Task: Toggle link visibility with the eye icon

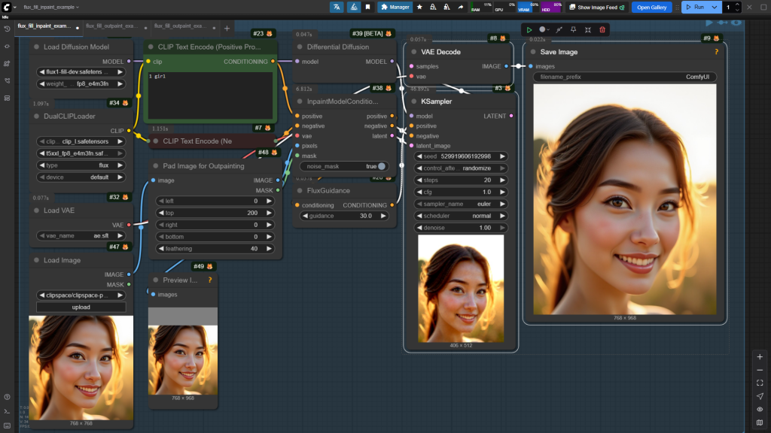Action: [760, 409]
